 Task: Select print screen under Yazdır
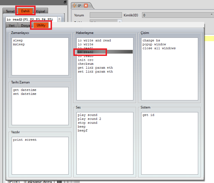(24, 140)
